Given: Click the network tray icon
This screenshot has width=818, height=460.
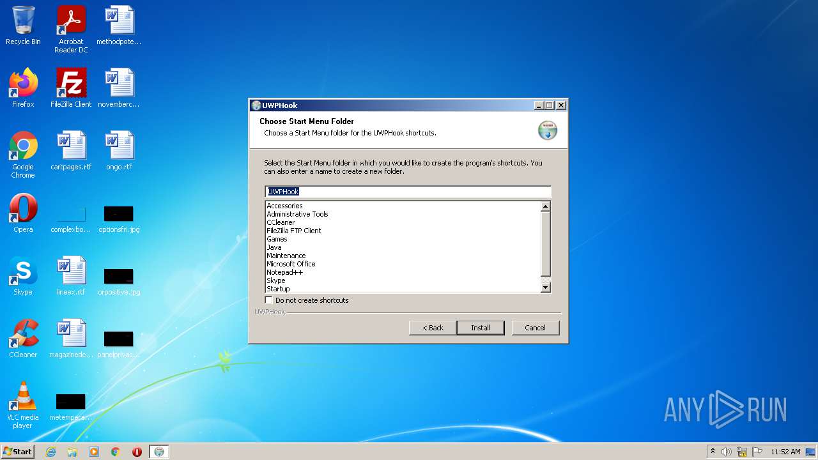Looking at the screenshot, I should pyautogui.click(x=742, y=452).
